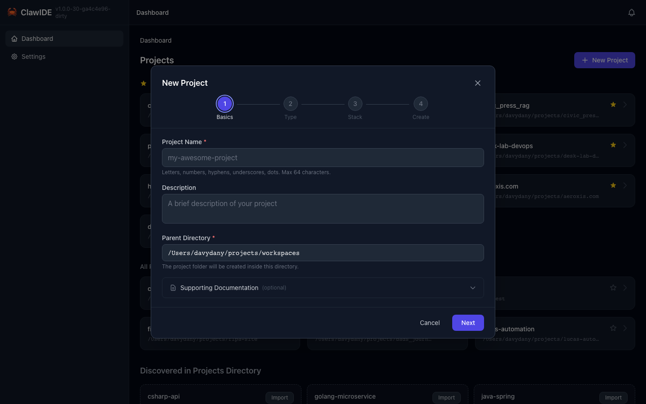Click step 1 Basics circle in wizard
Screen dimensions: 646x404
(x=225, y=103)
